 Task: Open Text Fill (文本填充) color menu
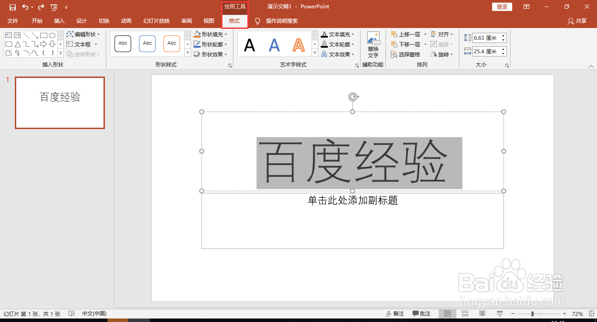[x=337, y=34]
